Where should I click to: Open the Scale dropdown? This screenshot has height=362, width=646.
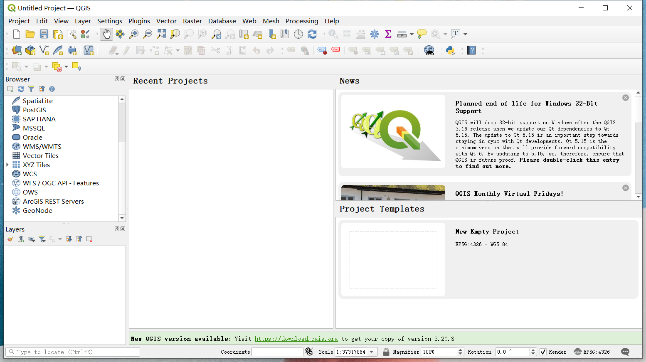click(x=372, y=352)
